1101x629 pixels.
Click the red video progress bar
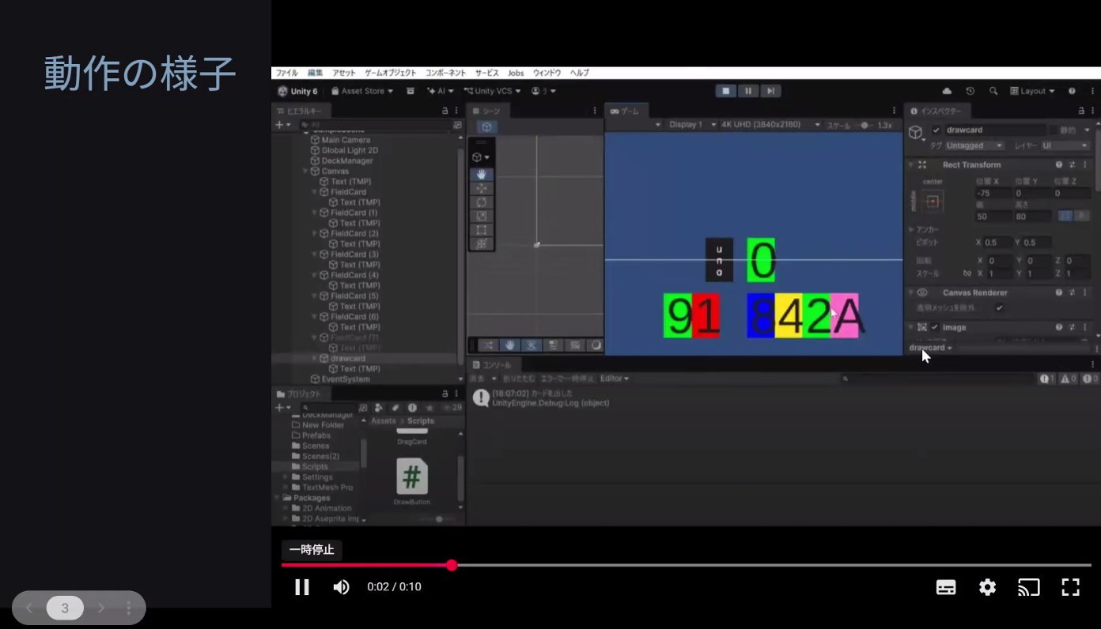(x=366, y=565)
